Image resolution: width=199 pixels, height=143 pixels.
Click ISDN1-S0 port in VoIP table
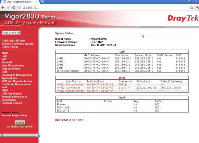[63, 107]
